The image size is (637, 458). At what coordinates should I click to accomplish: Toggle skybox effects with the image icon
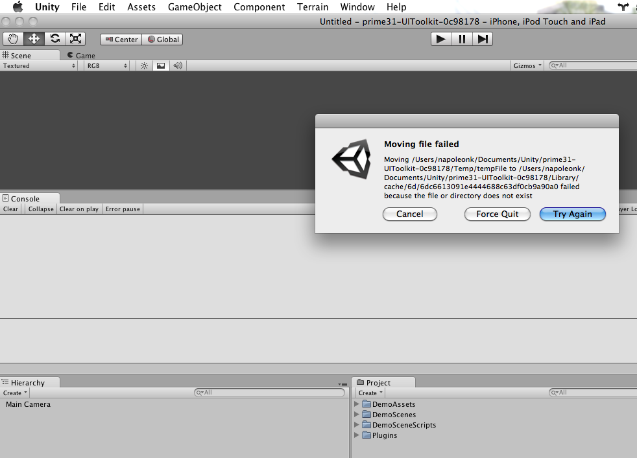(x=160, y=65)
